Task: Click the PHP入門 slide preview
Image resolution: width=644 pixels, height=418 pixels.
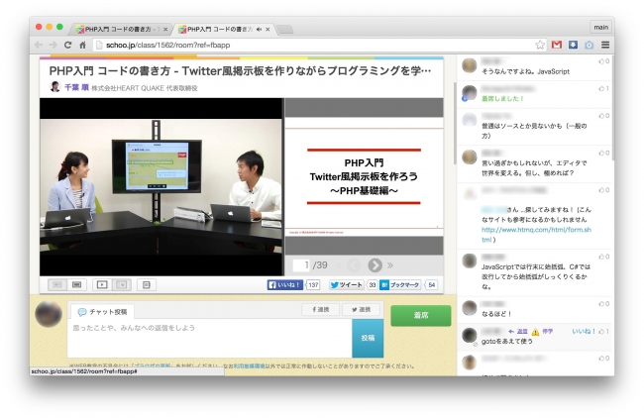Action: point(364,176)
